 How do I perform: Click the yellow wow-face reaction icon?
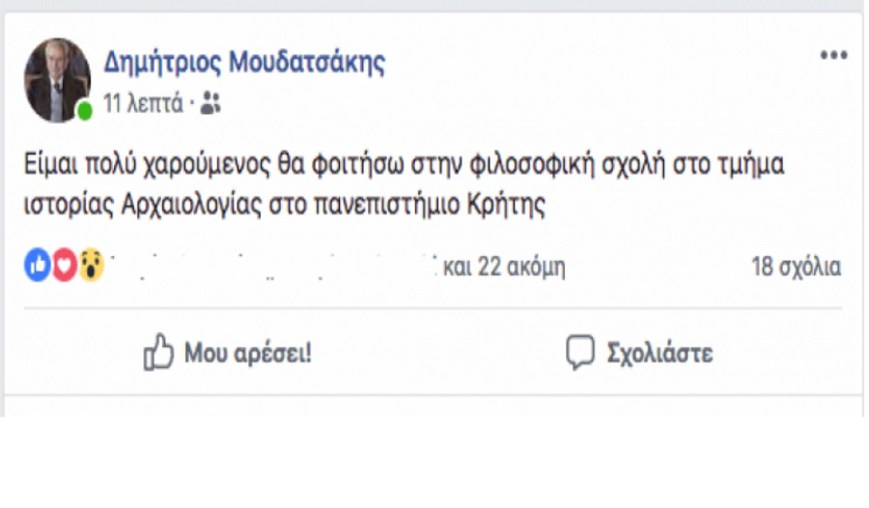click(90, 267)
